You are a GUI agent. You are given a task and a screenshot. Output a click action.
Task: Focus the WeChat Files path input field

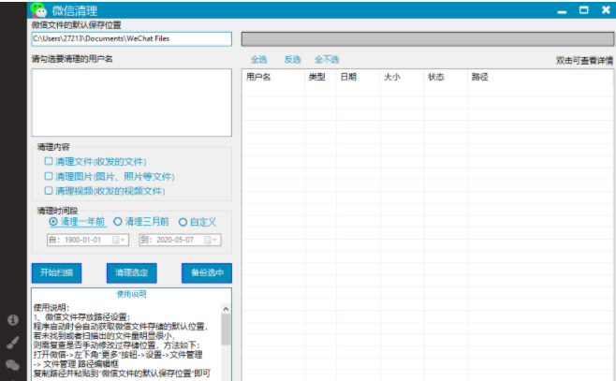coord(132,39)
